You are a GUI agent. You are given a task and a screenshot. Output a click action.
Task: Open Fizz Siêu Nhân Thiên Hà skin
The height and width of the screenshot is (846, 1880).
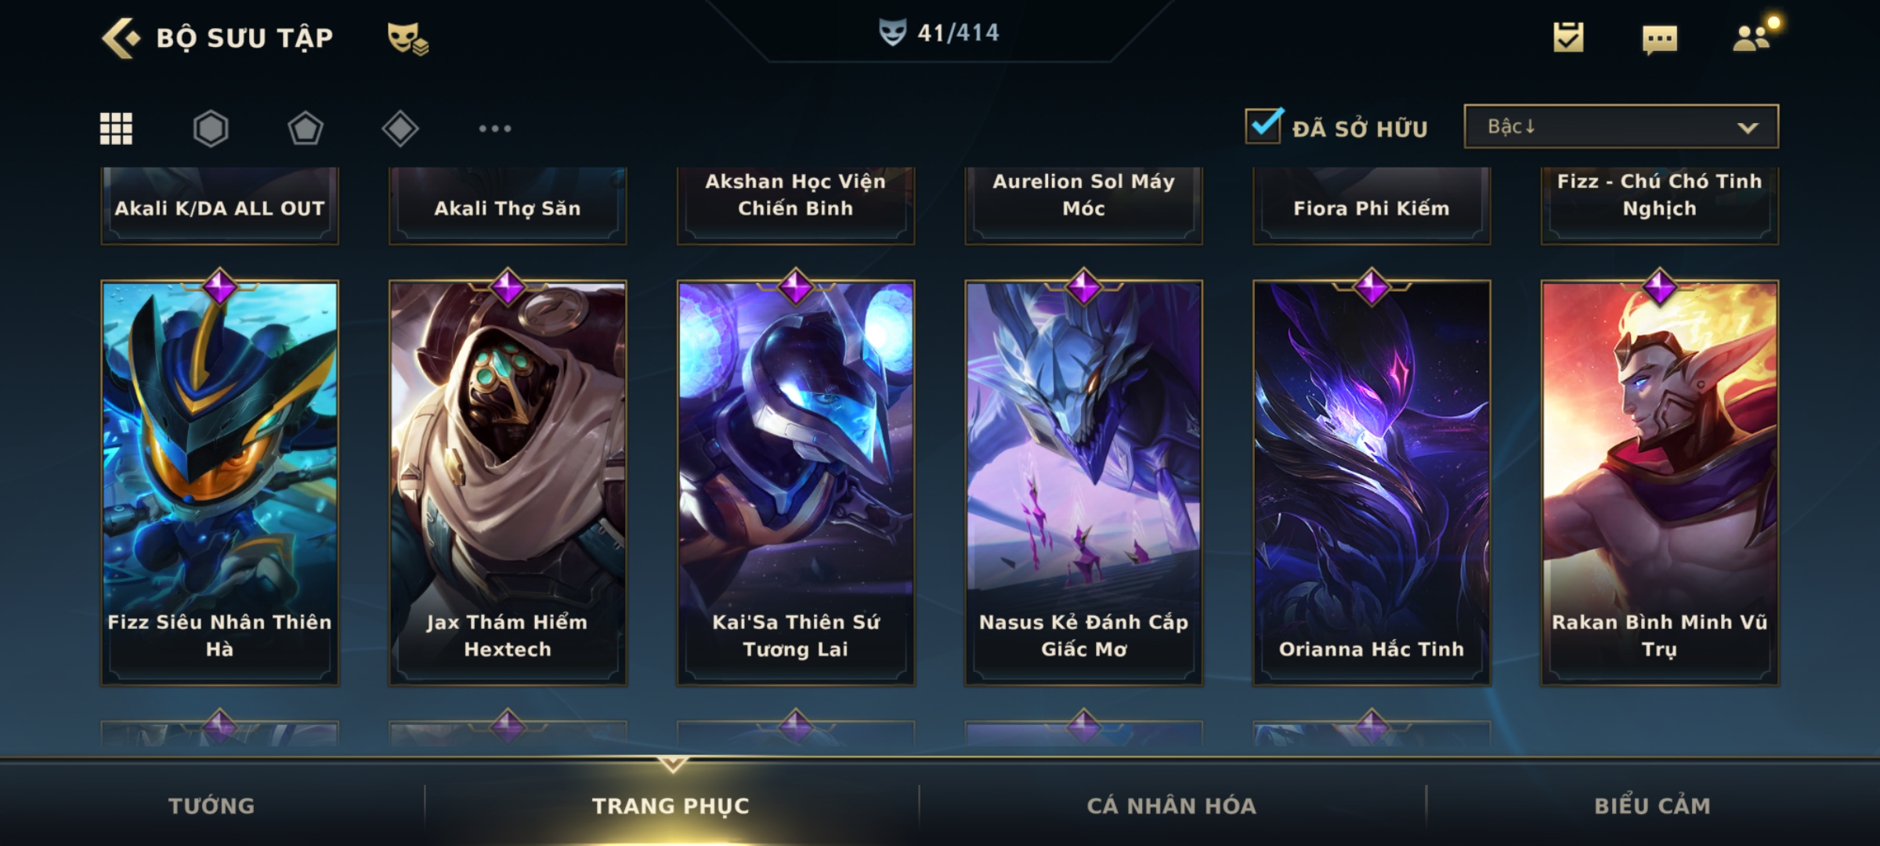click(x=219, y=482)
